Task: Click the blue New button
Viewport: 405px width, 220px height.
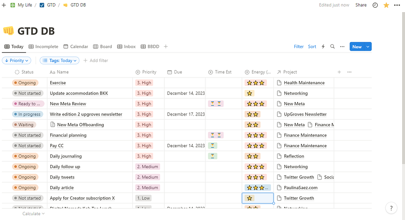Action: [357, 47]
